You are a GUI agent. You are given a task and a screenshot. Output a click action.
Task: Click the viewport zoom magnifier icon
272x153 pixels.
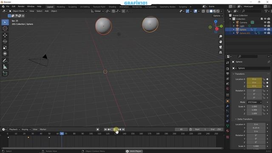pos(221,37)
